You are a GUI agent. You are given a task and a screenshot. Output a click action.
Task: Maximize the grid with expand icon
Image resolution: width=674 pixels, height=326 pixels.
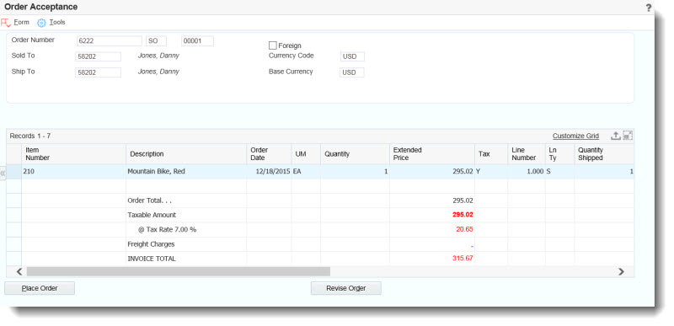[x=628, y=136]
